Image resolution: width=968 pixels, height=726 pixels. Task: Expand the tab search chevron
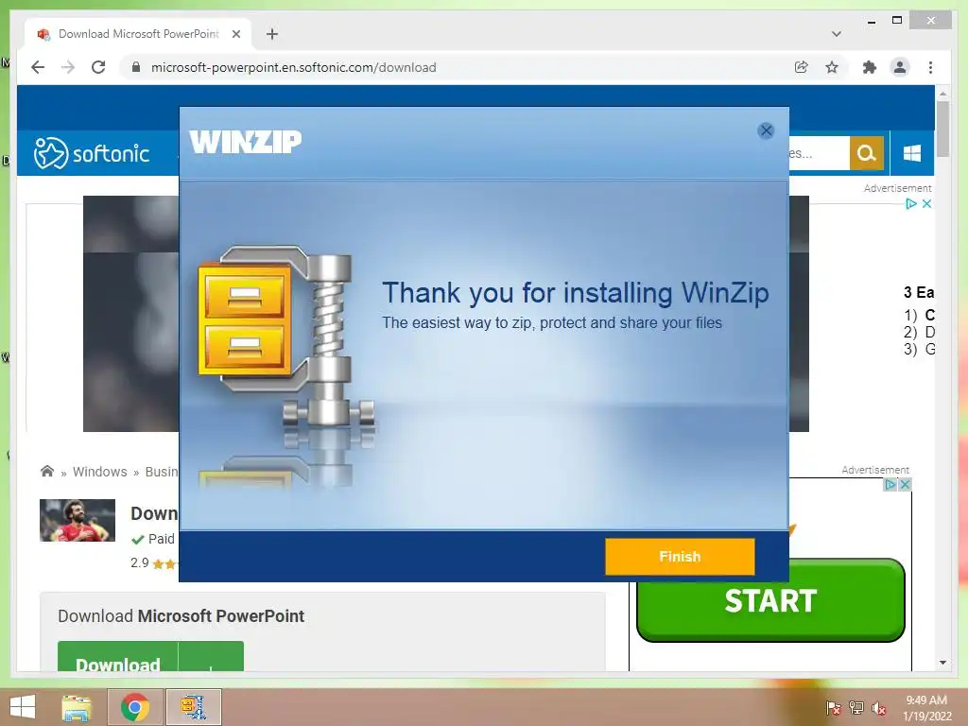836,34
